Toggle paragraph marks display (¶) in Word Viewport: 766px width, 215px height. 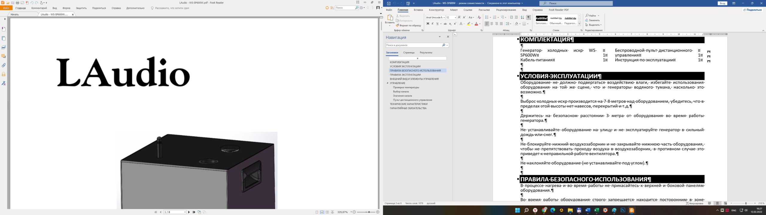click(x=529, y=17)
